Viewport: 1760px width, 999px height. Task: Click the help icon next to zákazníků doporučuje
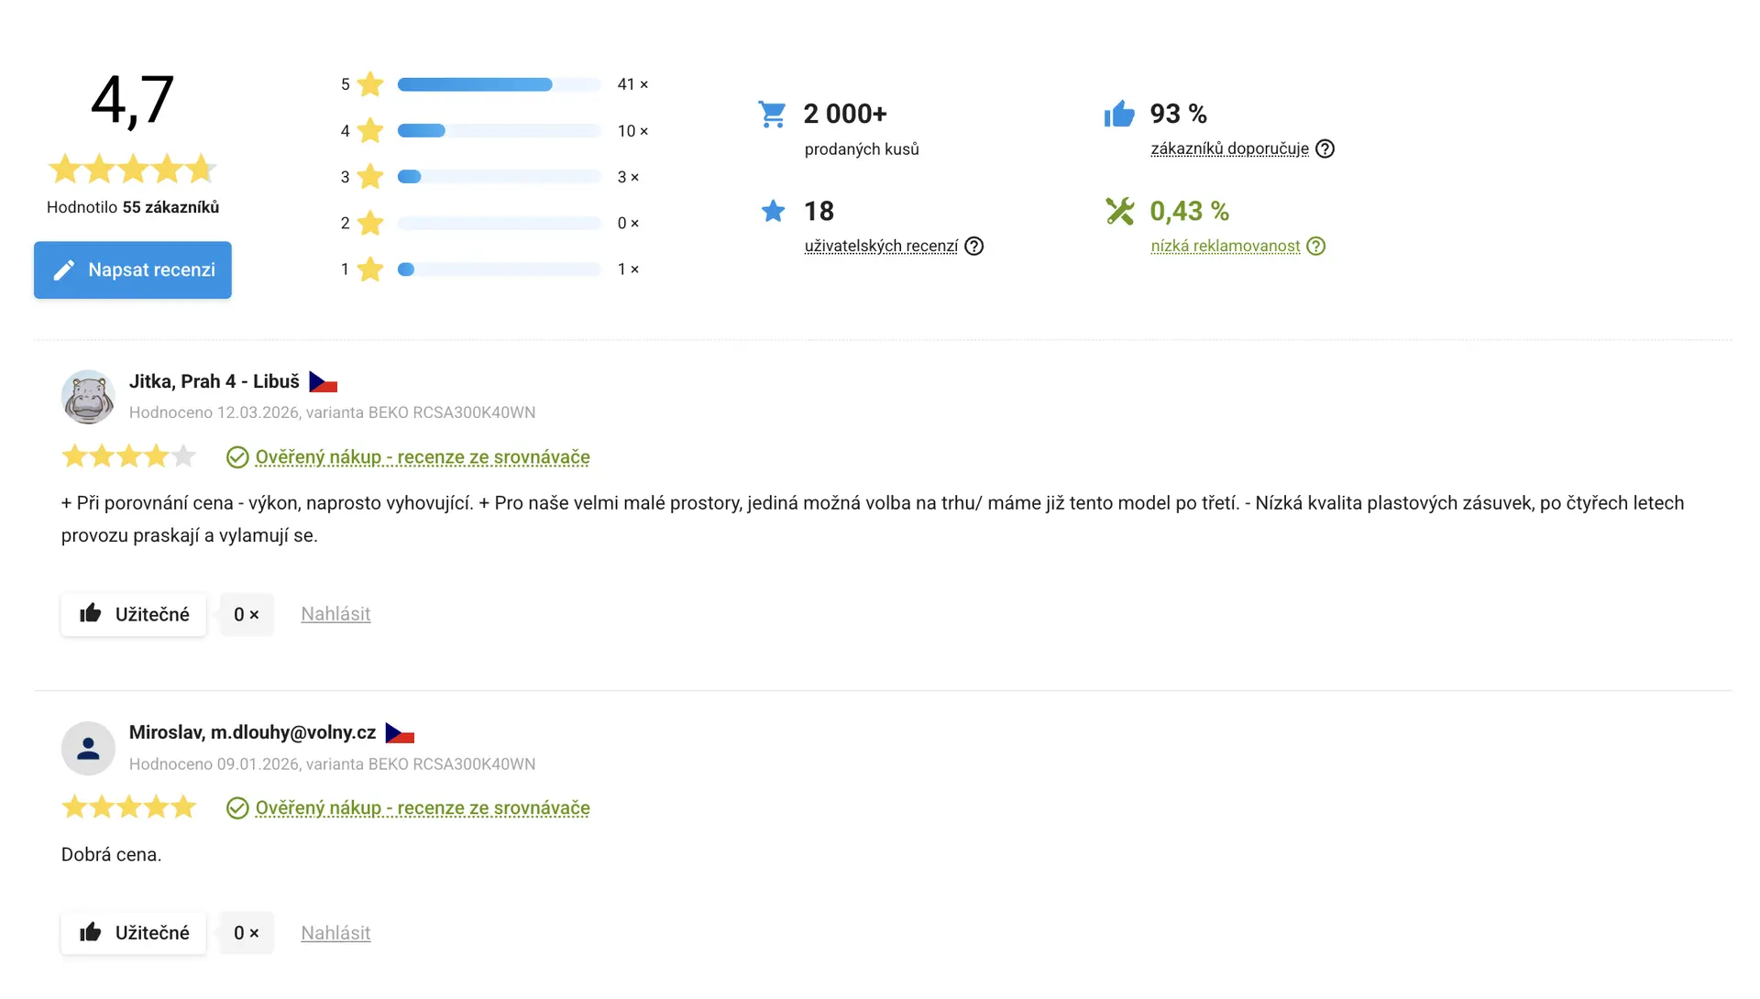(x=1325, y=148)
